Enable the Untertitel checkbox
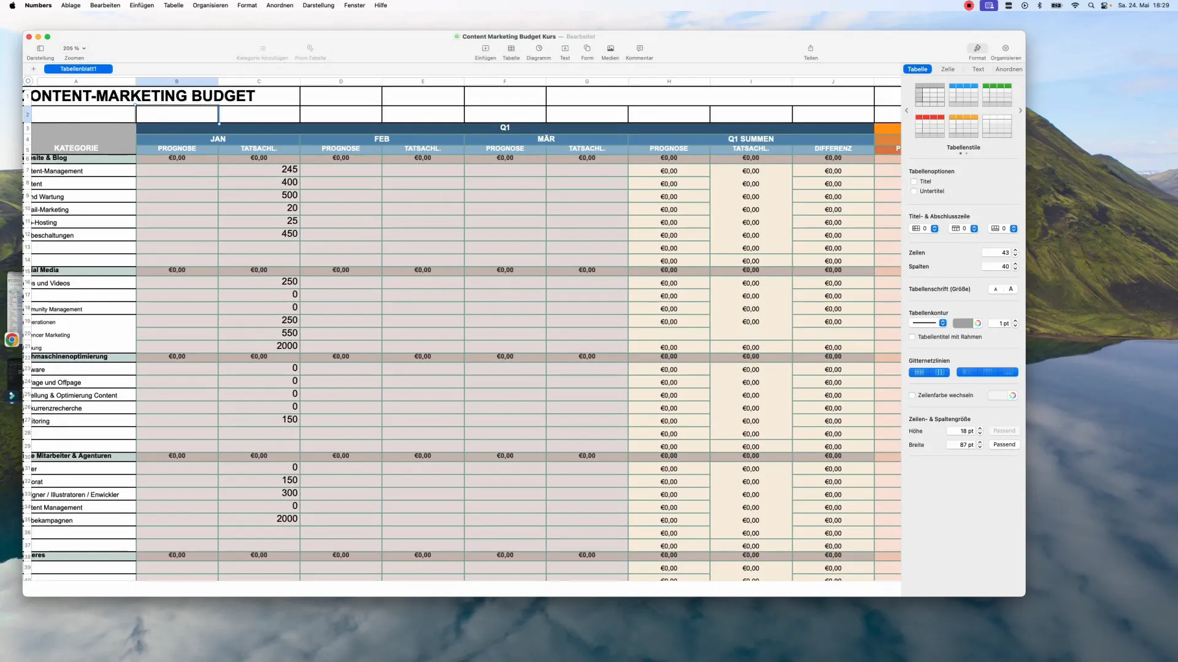Screen dimensions: 1178x662 pos(914,192)
